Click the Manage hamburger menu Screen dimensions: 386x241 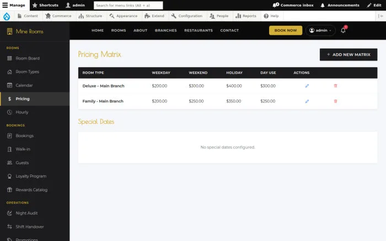point(14,5)
